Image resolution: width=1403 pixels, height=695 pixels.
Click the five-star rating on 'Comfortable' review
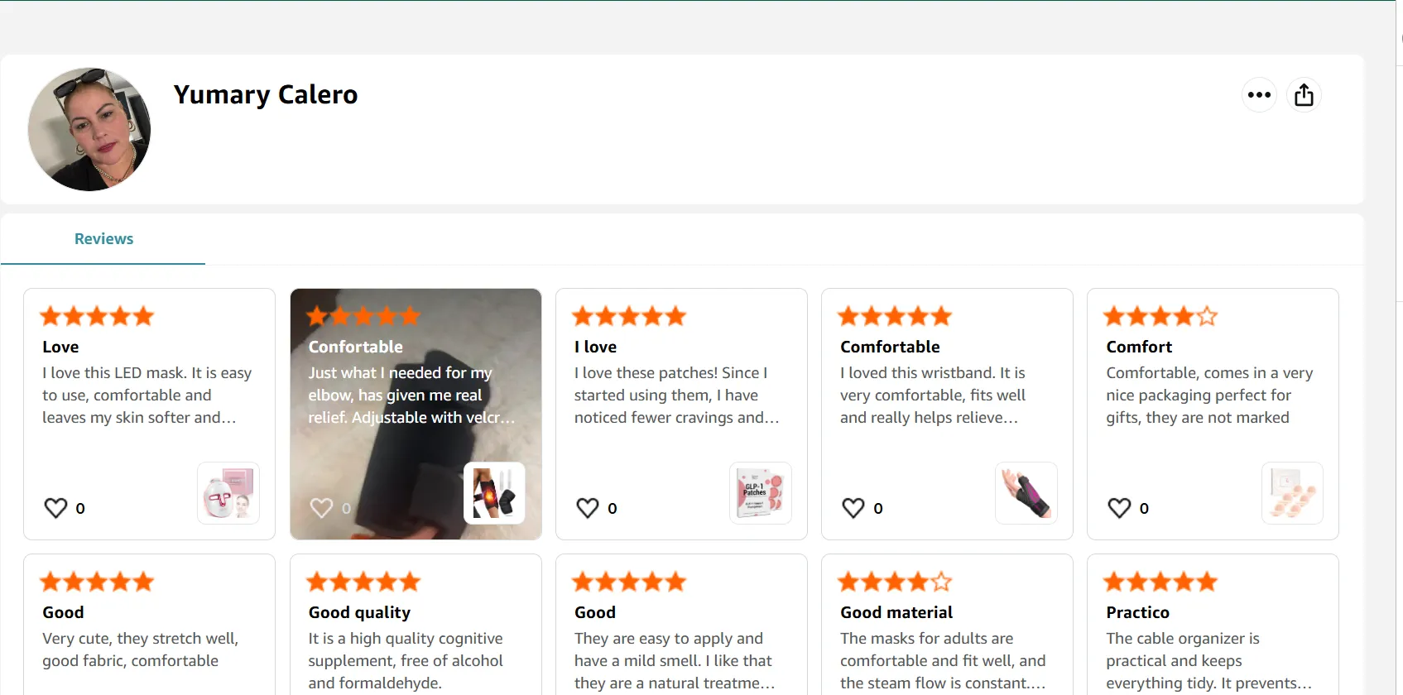[x=895, y=316]
